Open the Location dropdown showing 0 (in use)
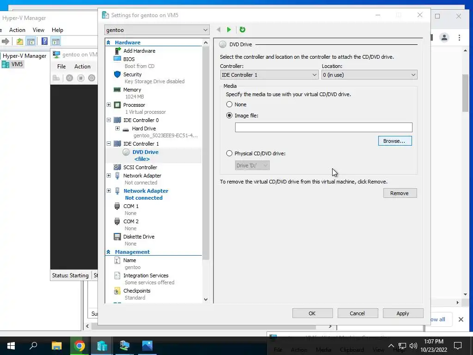 coord(369,75)
